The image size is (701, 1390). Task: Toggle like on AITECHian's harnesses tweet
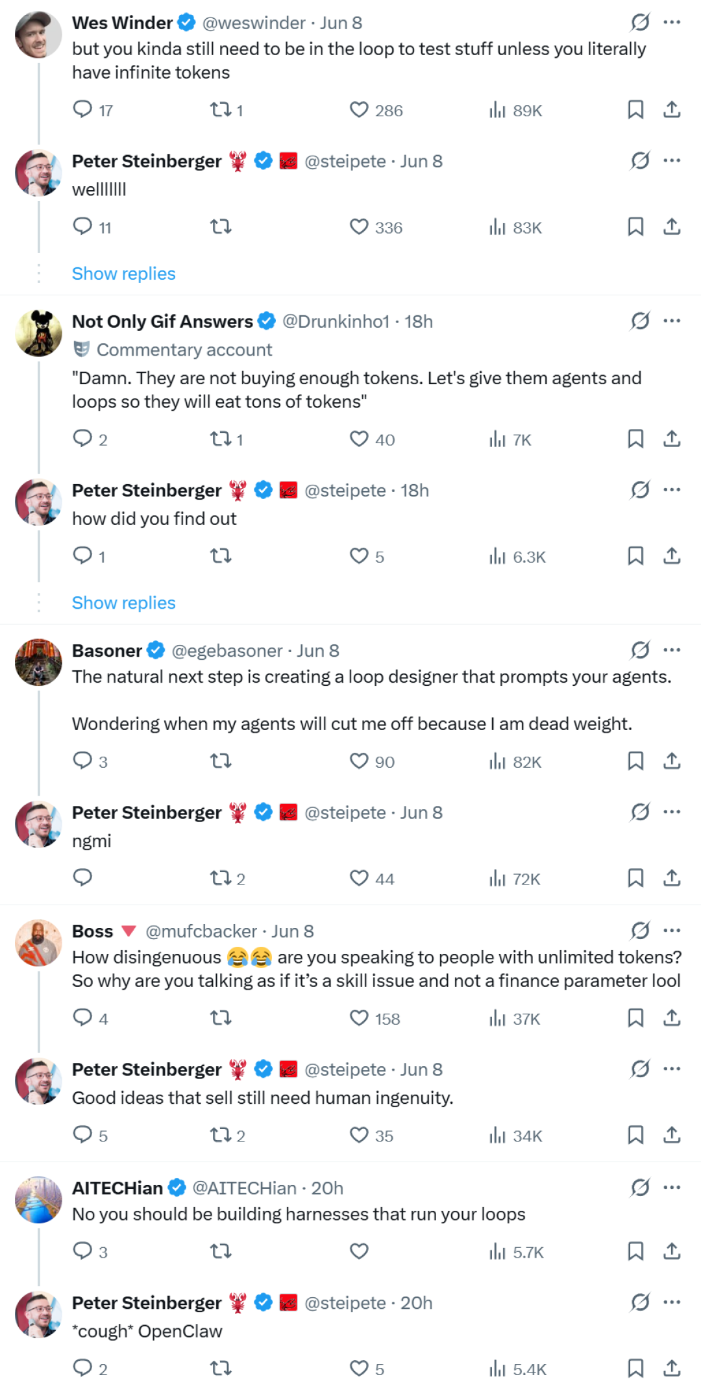click(x=359, y=1251)
